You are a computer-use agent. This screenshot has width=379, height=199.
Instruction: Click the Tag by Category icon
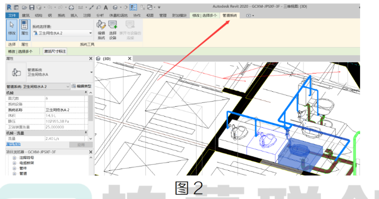99,8
